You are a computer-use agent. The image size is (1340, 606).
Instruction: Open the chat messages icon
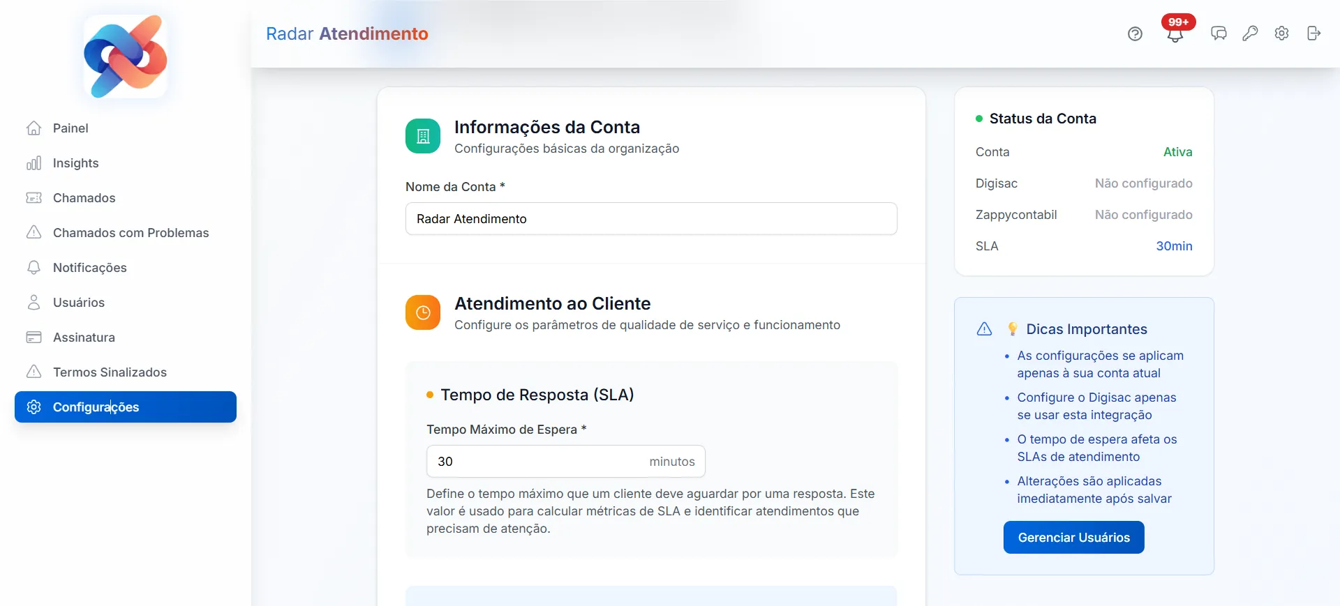(x=1219, y=33)
